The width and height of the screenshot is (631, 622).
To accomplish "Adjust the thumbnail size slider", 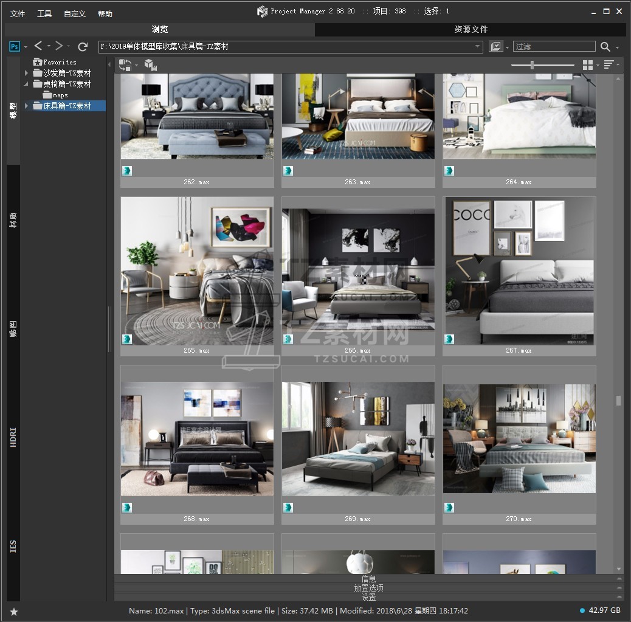I will [x=533, y=65].
